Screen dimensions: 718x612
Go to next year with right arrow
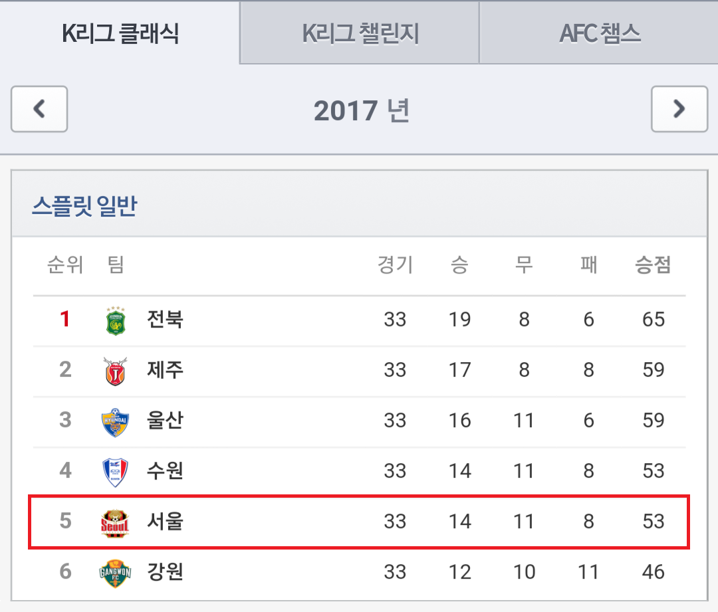coord(679,109)
